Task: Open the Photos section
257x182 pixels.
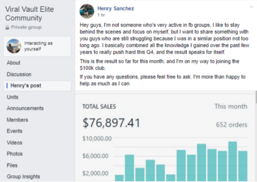Action: 15,153
